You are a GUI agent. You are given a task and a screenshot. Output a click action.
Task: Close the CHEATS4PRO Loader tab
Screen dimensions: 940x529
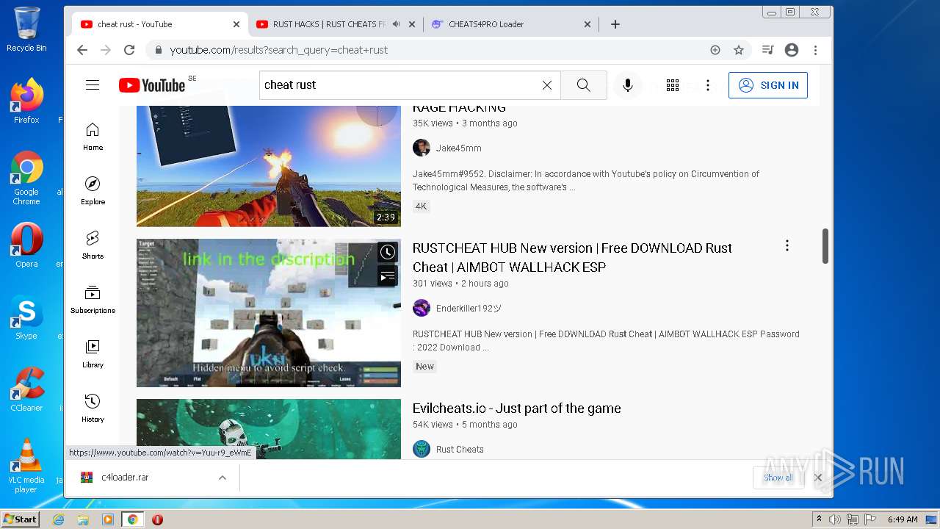click(587, 24)
